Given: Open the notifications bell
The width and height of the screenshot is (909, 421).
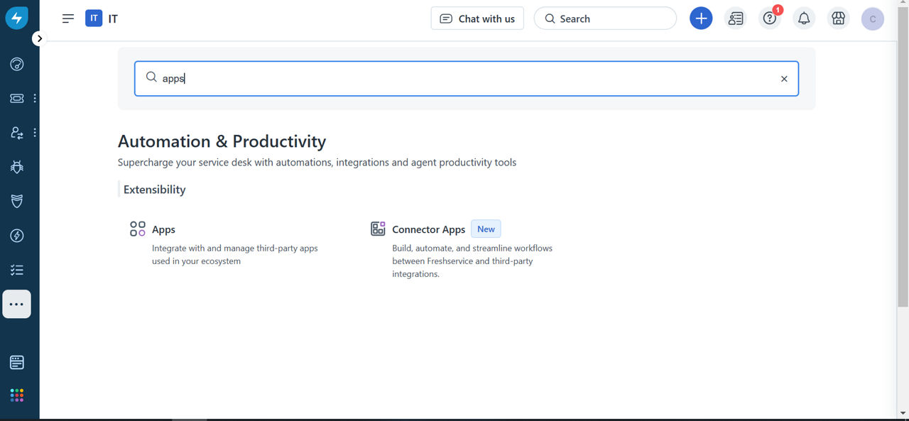Looking at the screenshot, I should (804, 18).
